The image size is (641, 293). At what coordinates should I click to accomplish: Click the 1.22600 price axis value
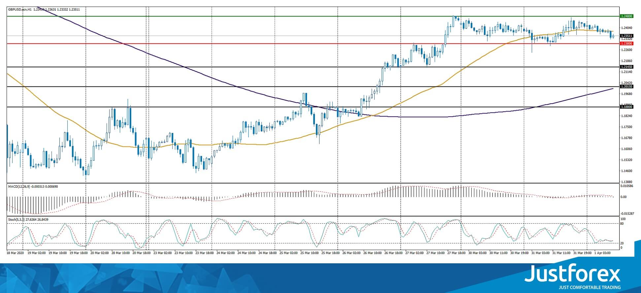click(627, 50)
